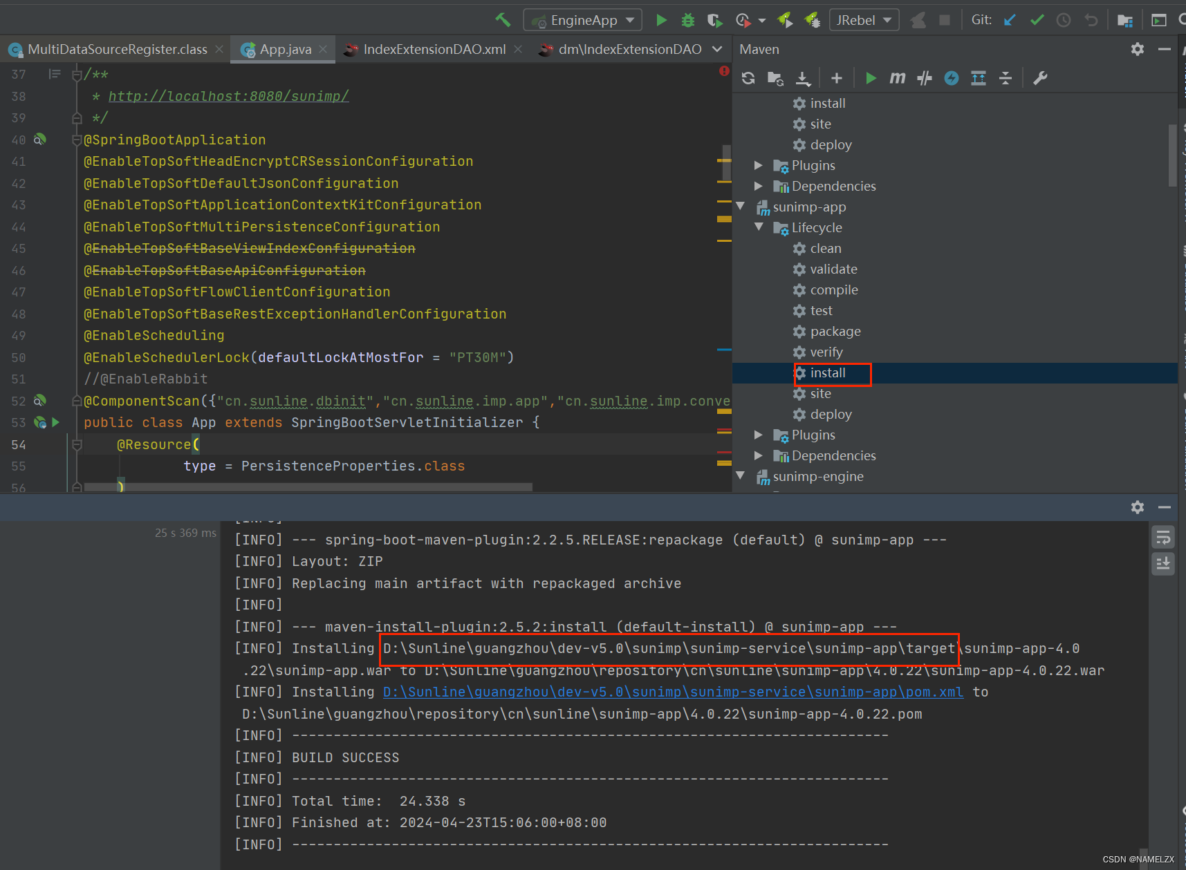
Task: Open the localhost:8080/sunimp link
Action: [x=228, y=96]
